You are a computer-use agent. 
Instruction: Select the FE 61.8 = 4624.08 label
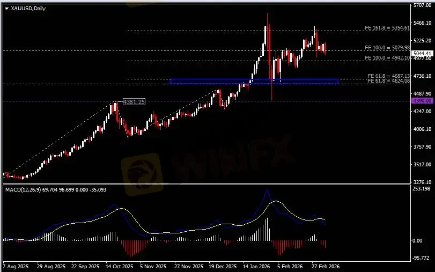pyautogui.click(x=388, y=81)
